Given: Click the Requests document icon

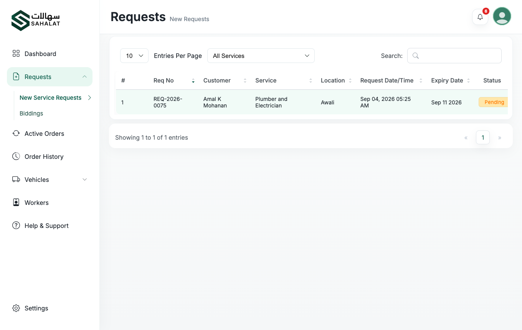Looking at the screenshot, I should [x=16, y=76].
